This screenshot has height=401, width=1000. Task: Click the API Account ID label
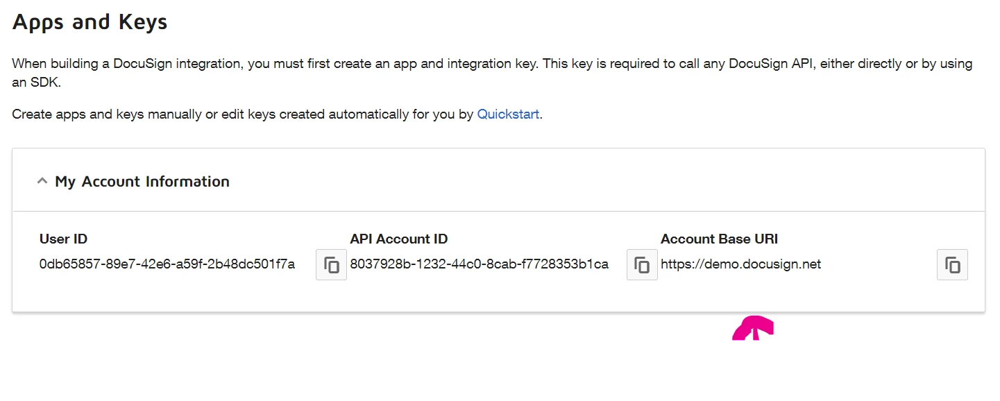[398, 239]
